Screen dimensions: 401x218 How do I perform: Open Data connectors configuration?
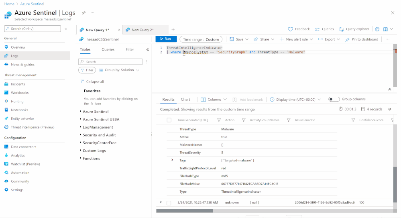(x=23, y=147)
